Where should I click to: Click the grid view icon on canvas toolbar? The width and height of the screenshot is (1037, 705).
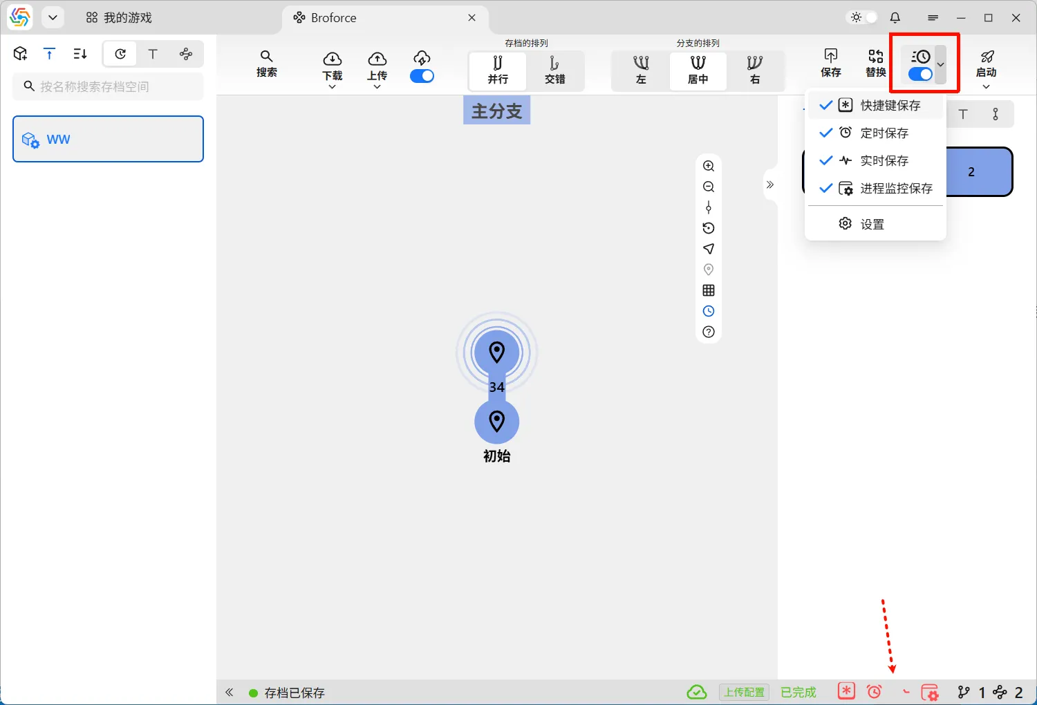709,290
